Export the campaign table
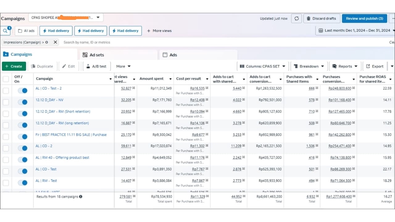 pyautogui.click(x=374, y=66)
